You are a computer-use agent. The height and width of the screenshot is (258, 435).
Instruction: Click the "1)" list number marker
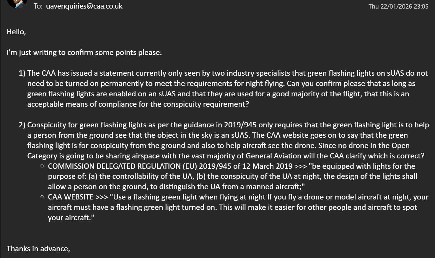tap(22, 73)
